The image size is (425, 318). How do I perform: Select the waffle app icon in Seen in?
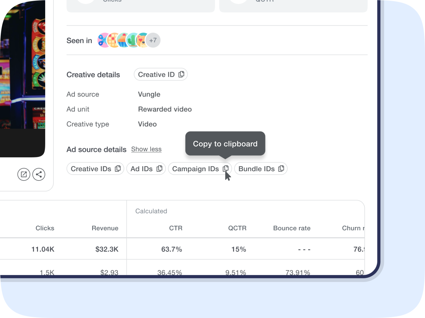coord(113,40)
